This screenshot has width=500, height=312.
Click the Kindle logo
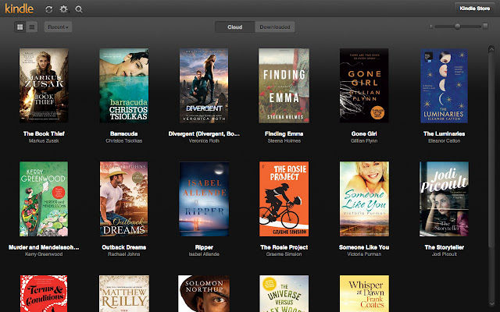point(19,9)
